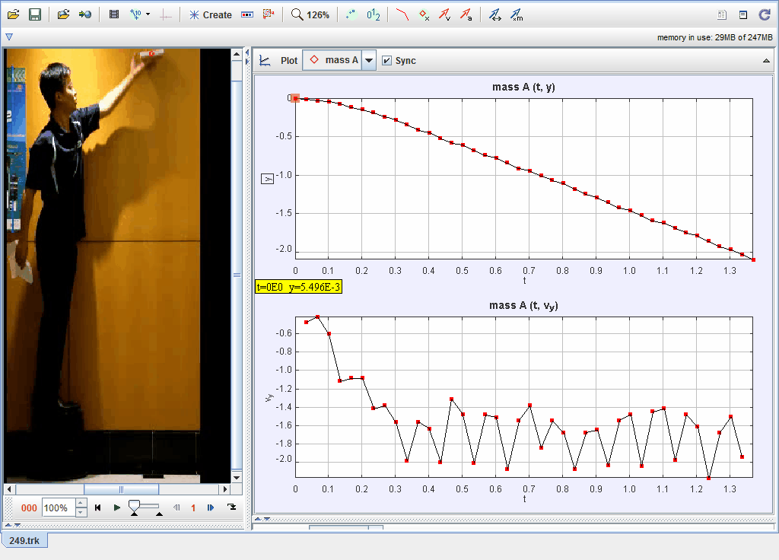
Task: Click the Create track button
Action: point(210,14)
